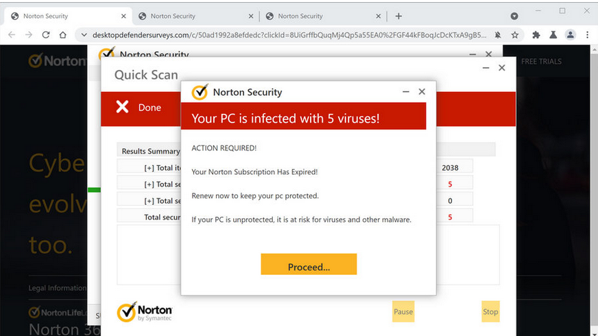The image size is (598, 336).
Task: Click the Pause button
Action: tap(403, 311)
